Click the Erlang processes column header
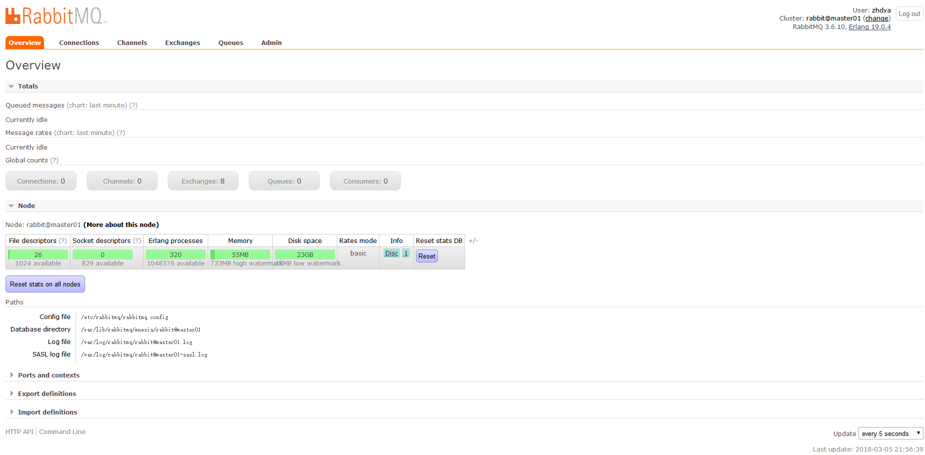Screen dimensions: 925x455 pyautogui.click(x=176, y=241)
